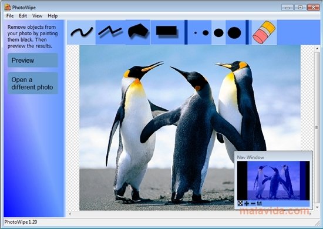Open the File menu
The image size is (323, 229).
pos(10,16)
